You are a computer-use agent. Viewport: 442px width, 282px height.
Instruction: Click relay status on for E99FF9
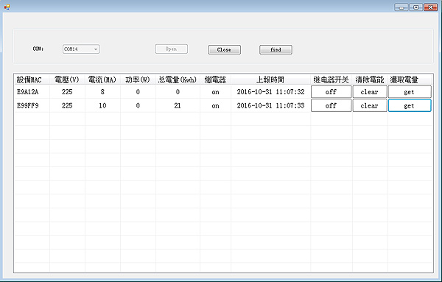pos(215,105)
